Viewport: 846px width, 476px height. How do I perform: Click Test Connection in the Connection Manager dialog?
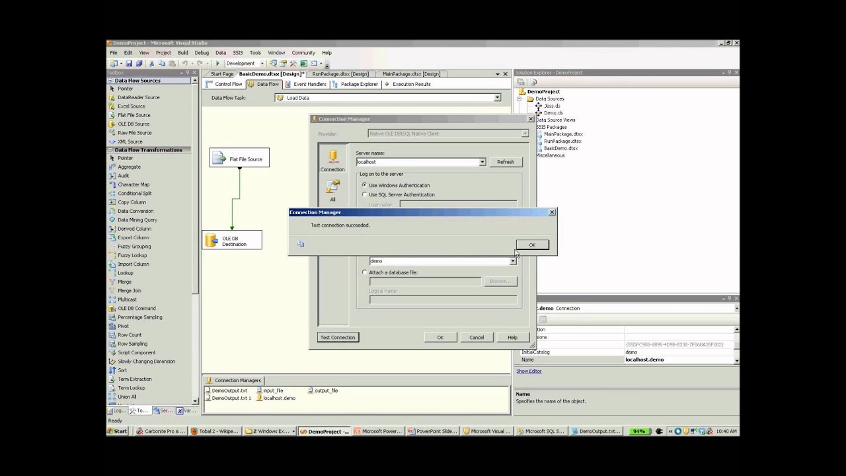(338, 337)
